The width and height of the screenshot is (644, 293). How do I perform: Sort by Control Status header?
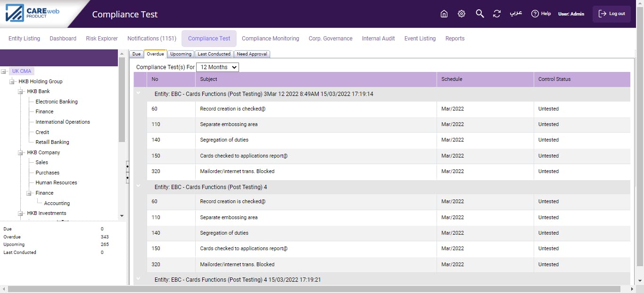click(582, 79)
